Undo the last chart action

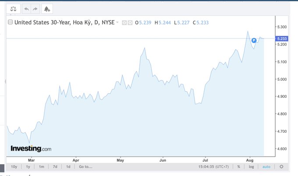[27, 9]
